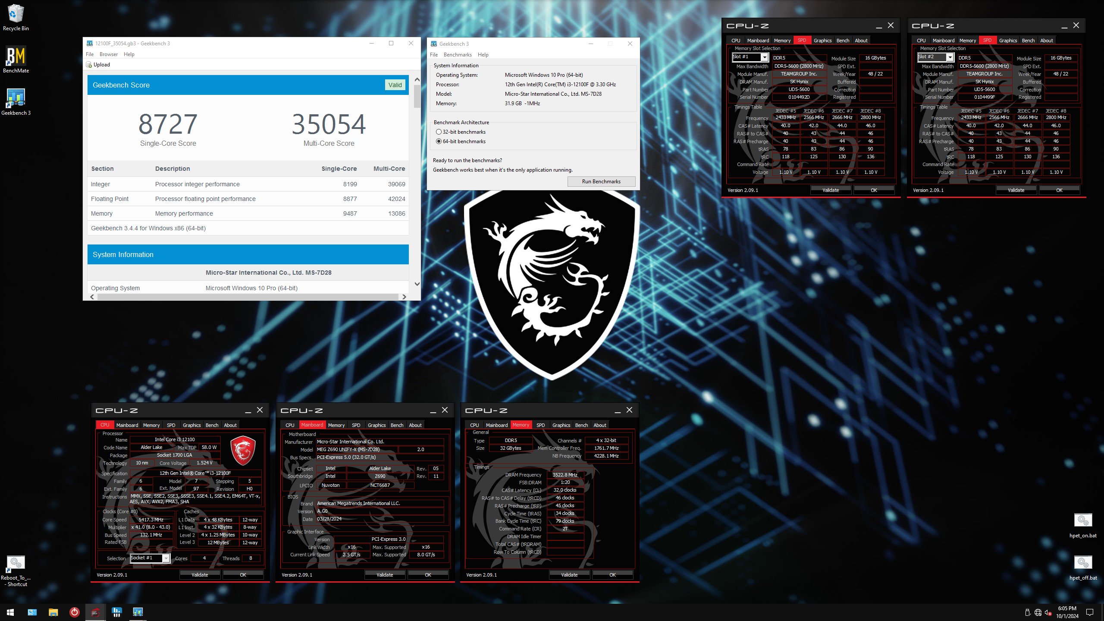Click the red power icon in taskbar
Screen dimensions: 1104x621
click(74, 612)
